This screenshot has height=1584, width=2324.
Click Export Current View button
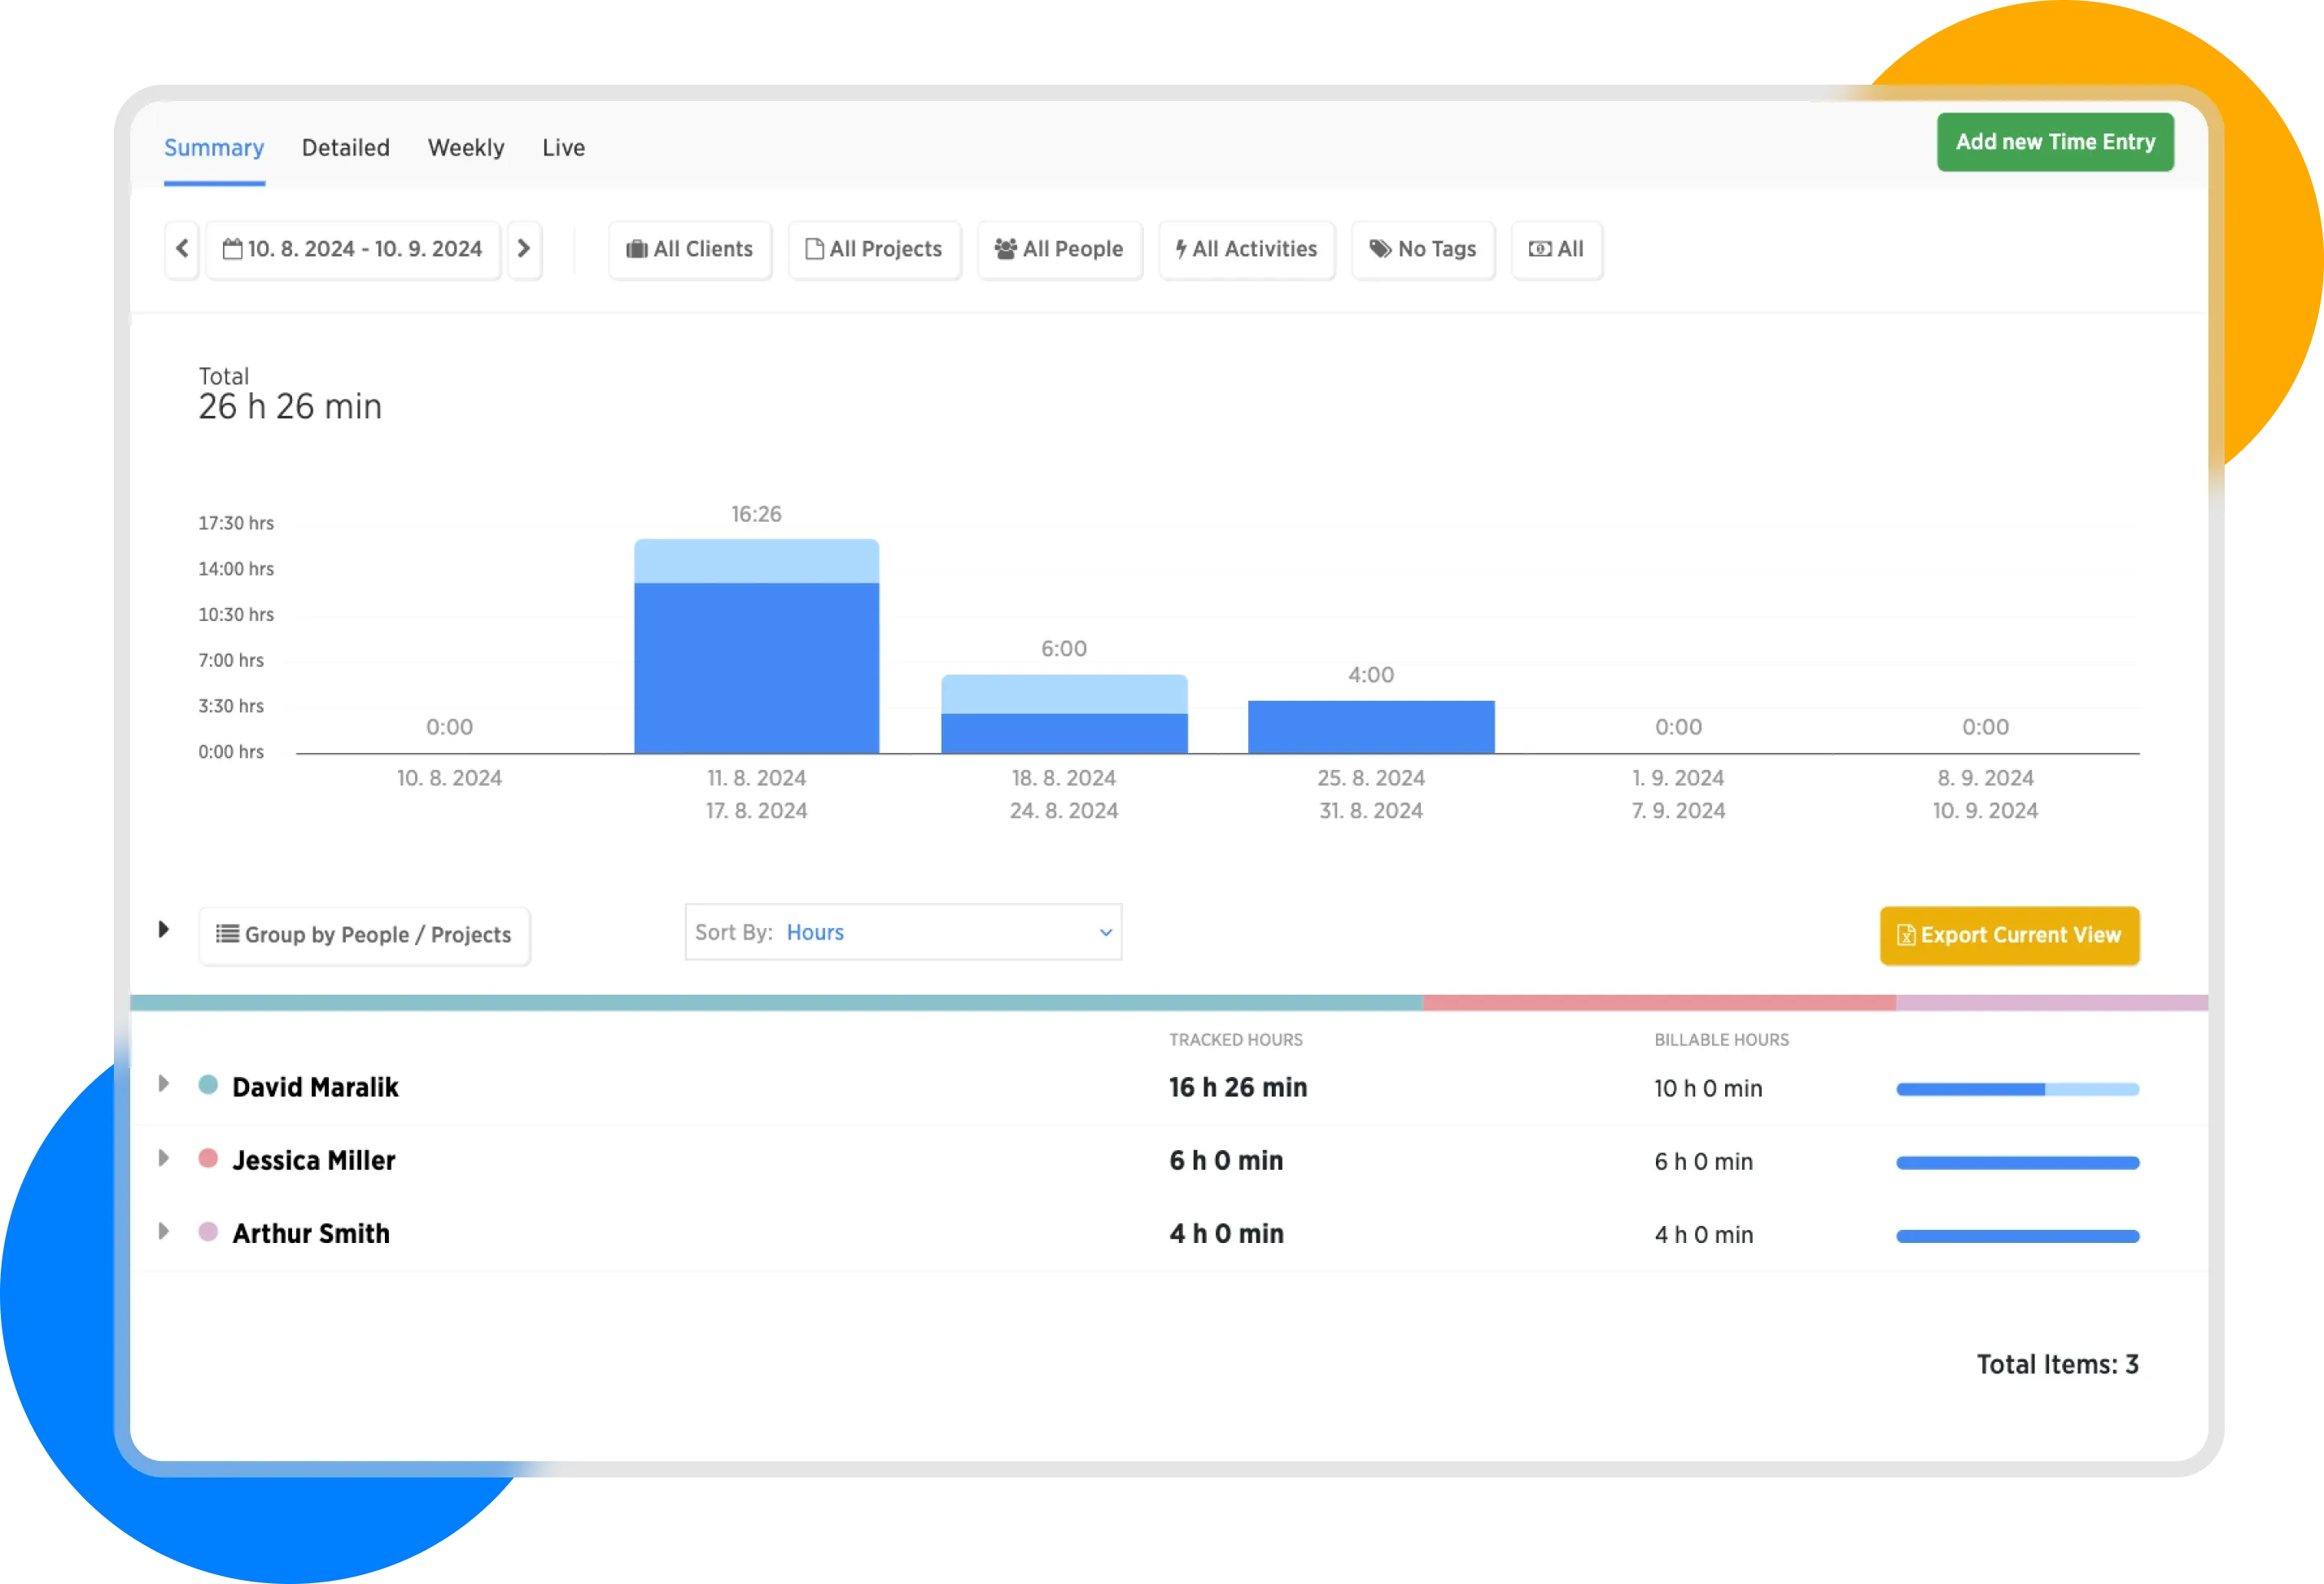2009,936
